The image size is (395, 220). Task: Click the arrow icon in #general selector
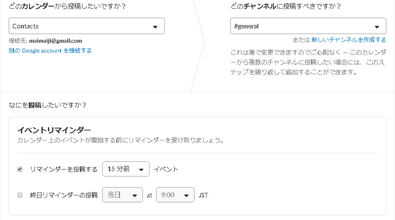377,27
